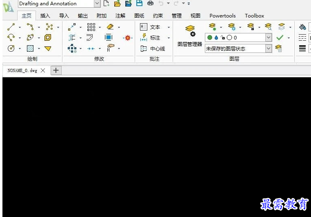Expand the quick access toolbar customize arrow

[189, 3]
